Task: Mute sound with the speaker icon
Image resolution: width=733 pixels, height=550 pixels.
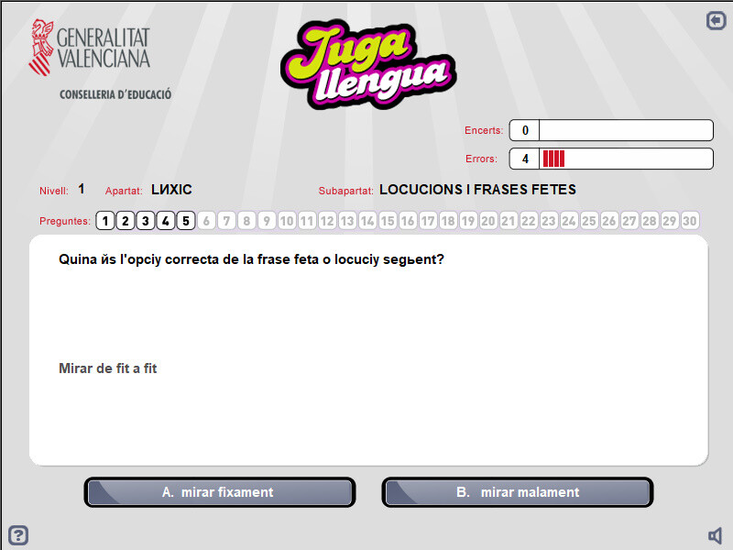Action: pos(716,535)
